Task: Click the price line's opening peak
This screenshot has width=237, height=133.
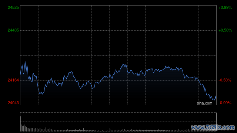Action: (x=25, y=62)
